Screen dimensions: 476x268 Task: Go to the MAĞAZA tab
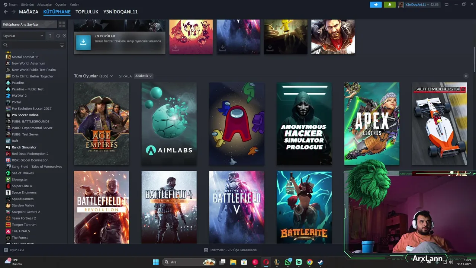coord(29,12)
